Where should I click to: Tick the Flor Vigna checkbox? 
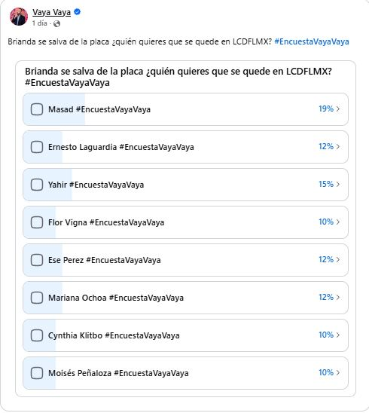tap(37, 222)
